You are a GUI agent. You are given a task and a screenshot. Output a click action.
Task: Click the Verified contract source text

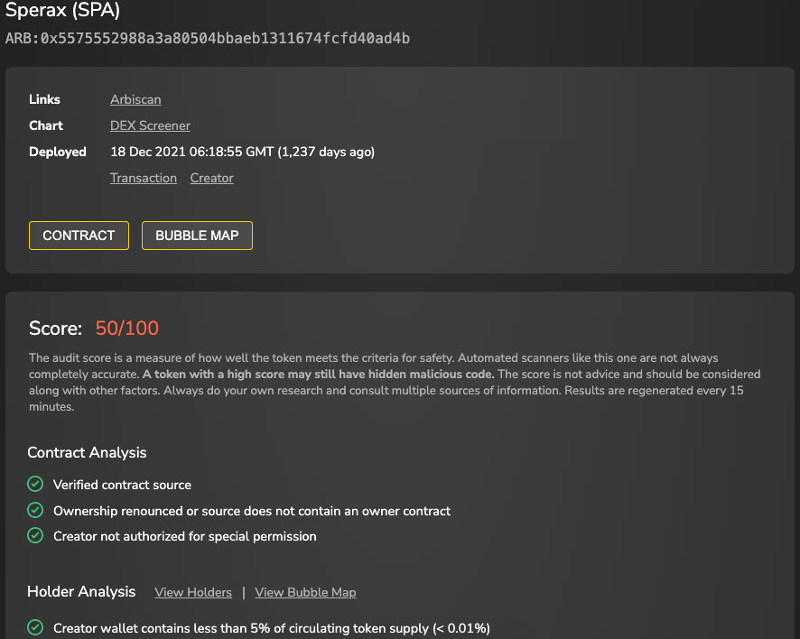123,485
